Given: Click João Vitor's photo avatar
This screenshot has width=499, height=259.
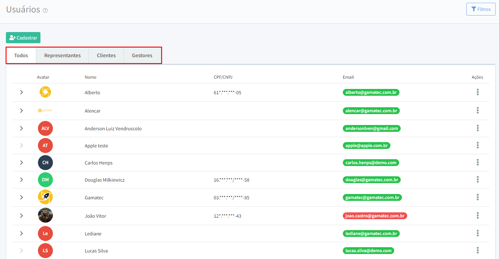Looking at the screenshot, I should 45,215.
